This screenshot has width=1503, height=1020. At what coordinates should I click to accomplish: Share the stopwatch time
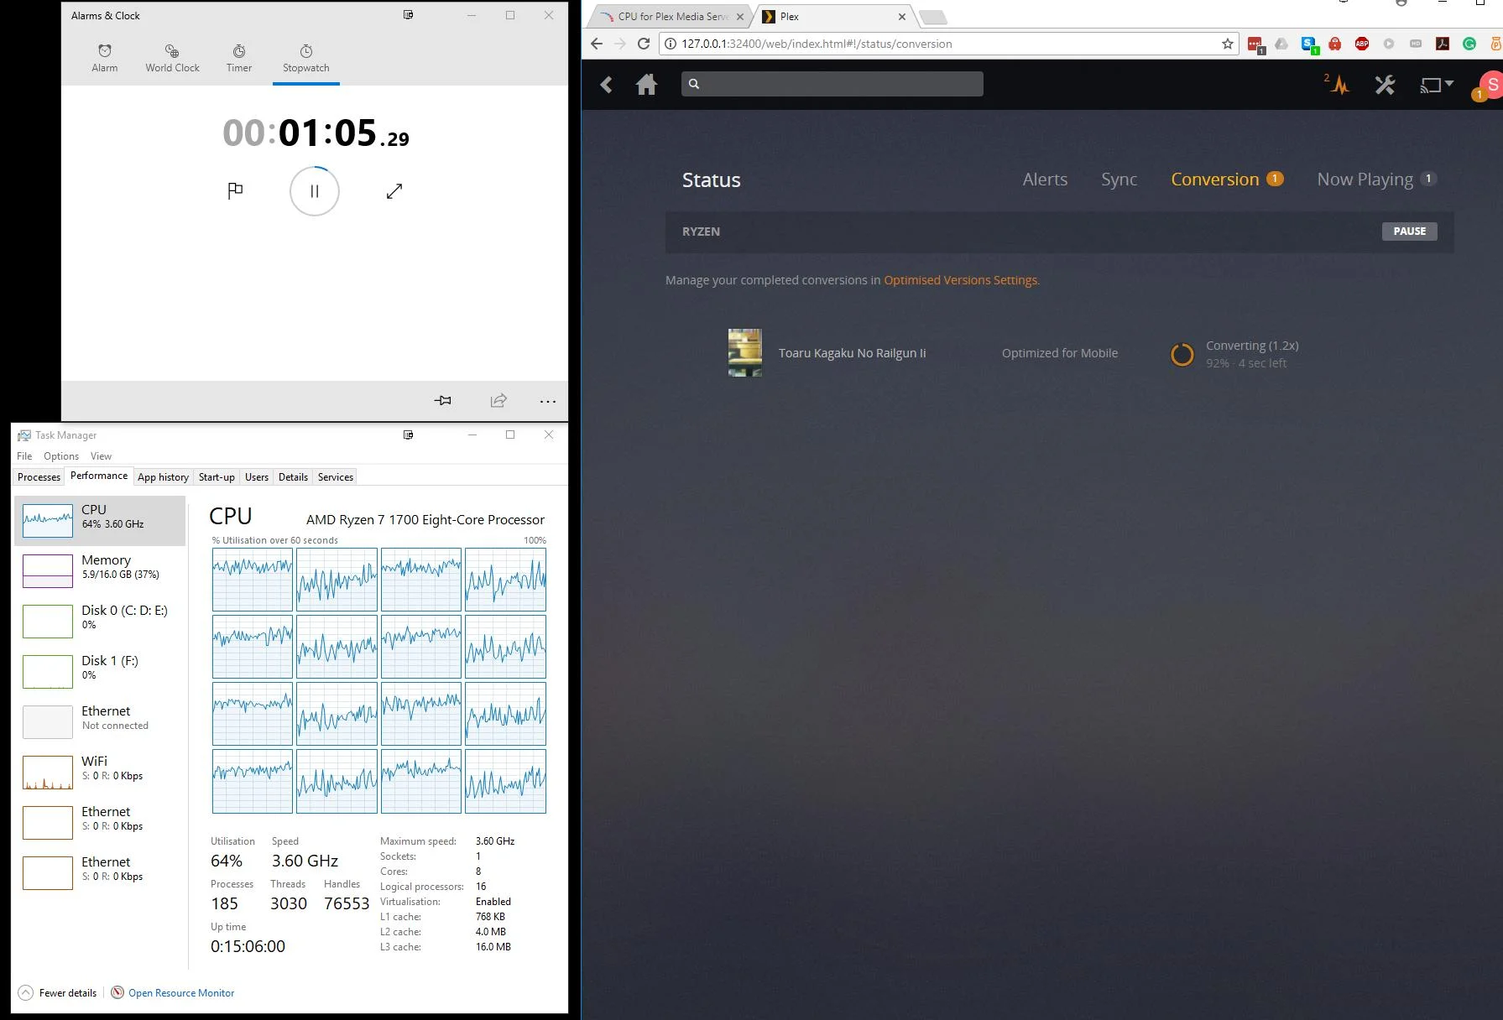tap(498, 401)
